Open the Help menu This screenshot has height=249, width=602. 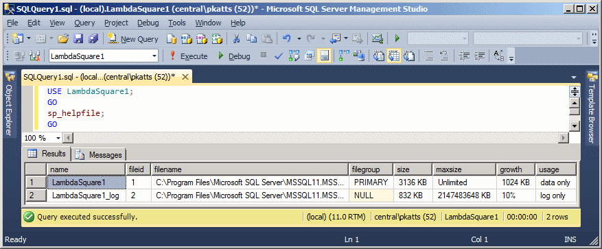(238, 23)
